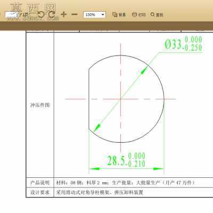Click the material description text with 08 钢
This screenshot has height=213, width=213.
[125, 183]
